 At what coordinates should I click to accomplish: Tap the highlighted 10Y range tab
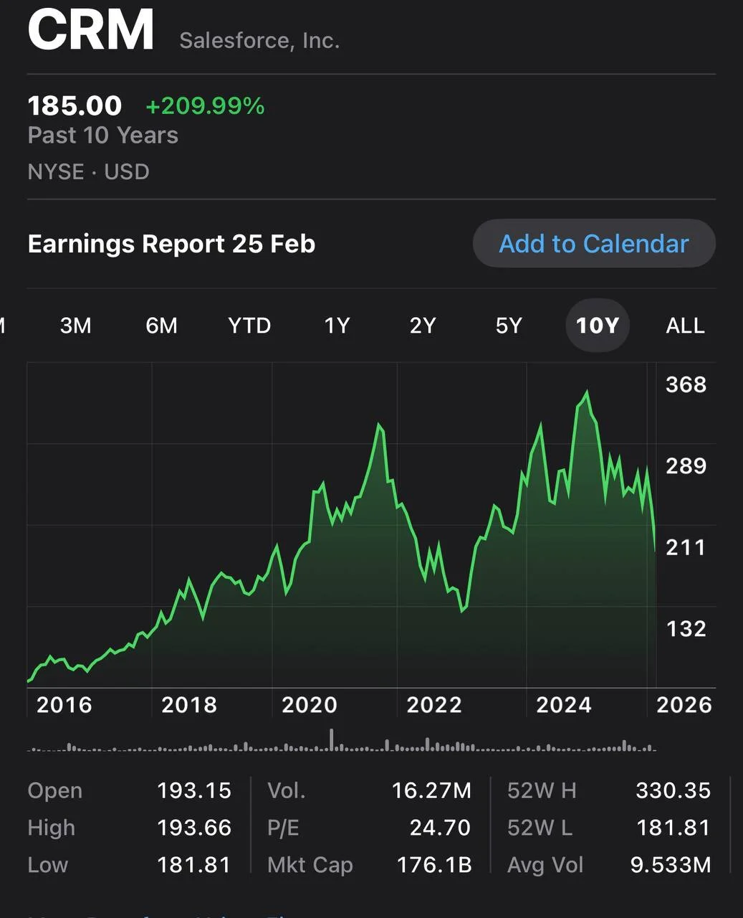[x=597, y=326]
